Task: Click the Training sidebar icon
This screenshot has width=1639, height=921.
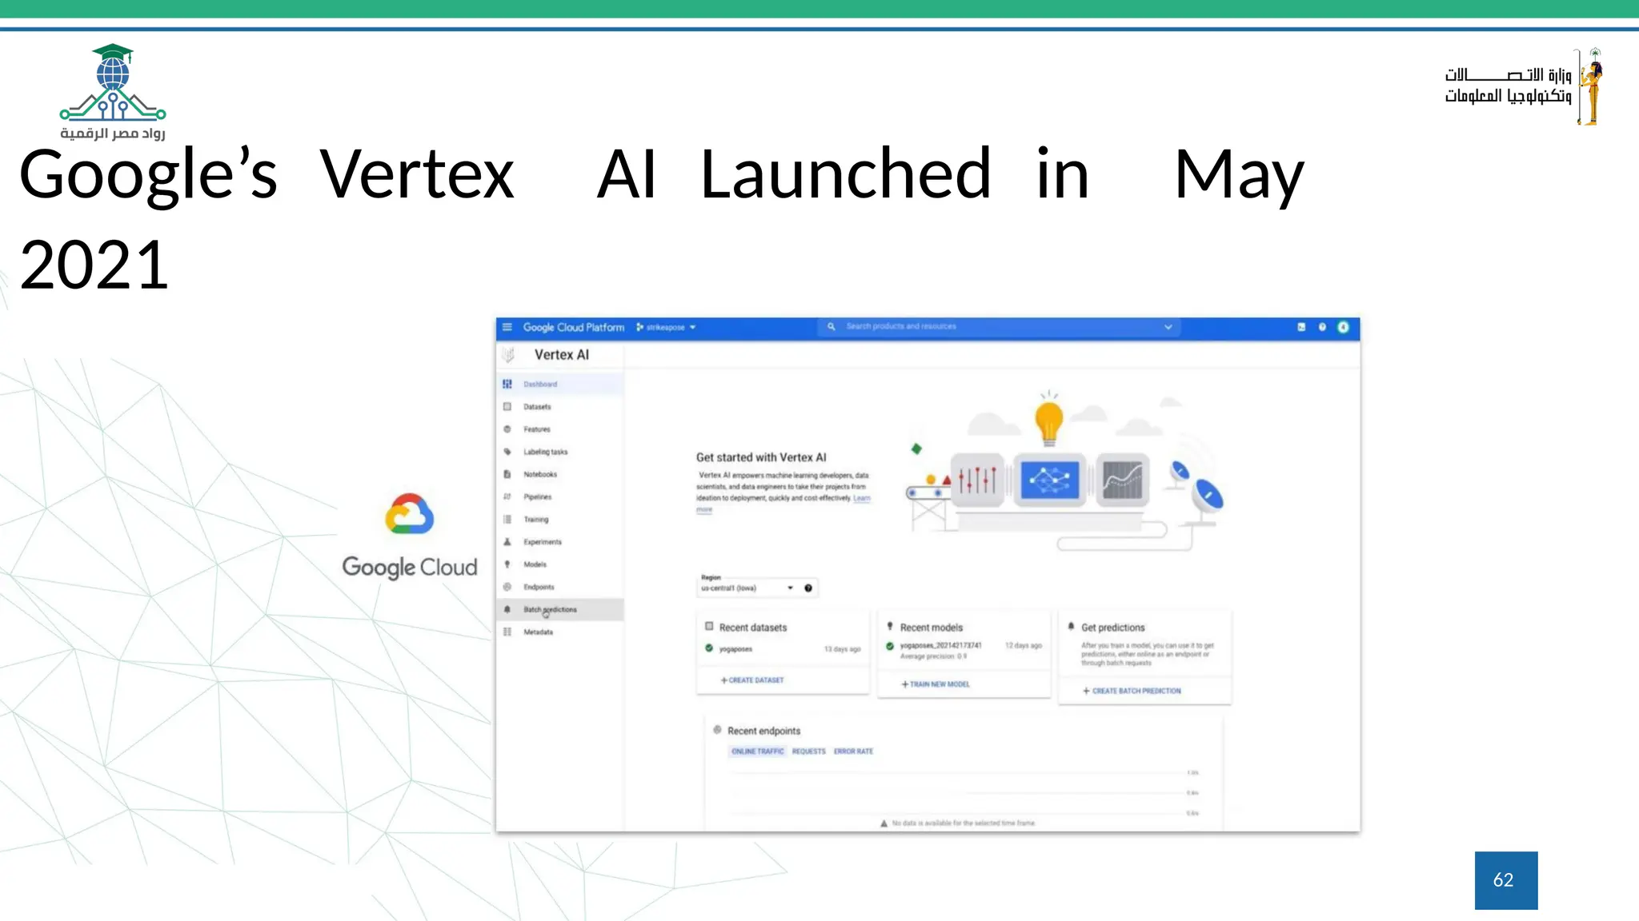Action: [507, 519]
